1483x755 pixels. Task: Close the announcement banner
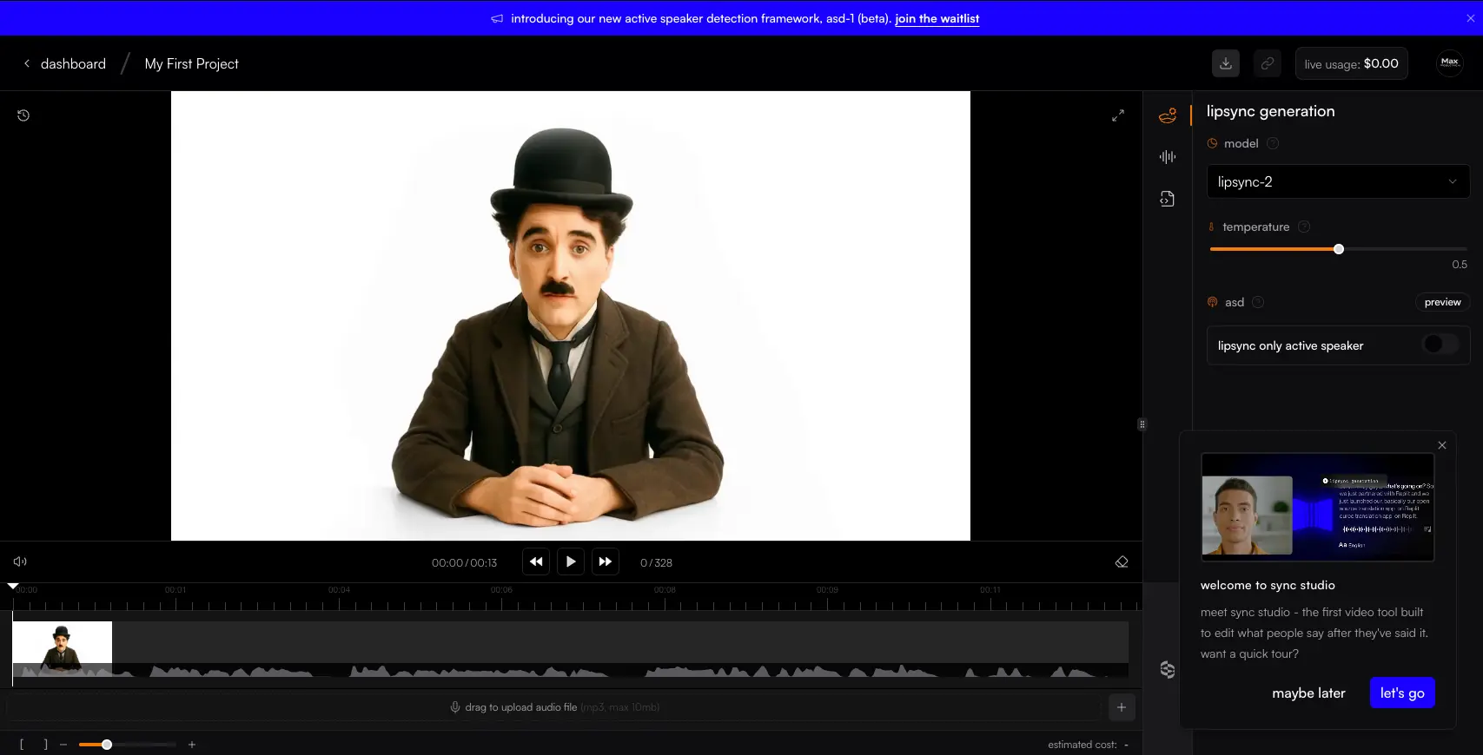click(1470, 18)
